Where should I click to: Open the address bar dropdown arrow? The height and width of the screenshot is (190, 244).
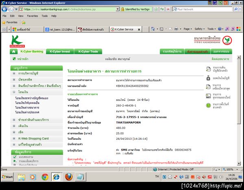[x=118, y=9]
